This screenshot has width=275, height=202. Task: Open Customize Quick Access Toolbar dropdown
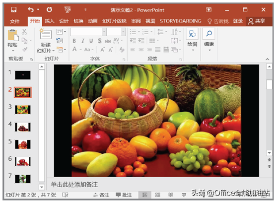85,9
